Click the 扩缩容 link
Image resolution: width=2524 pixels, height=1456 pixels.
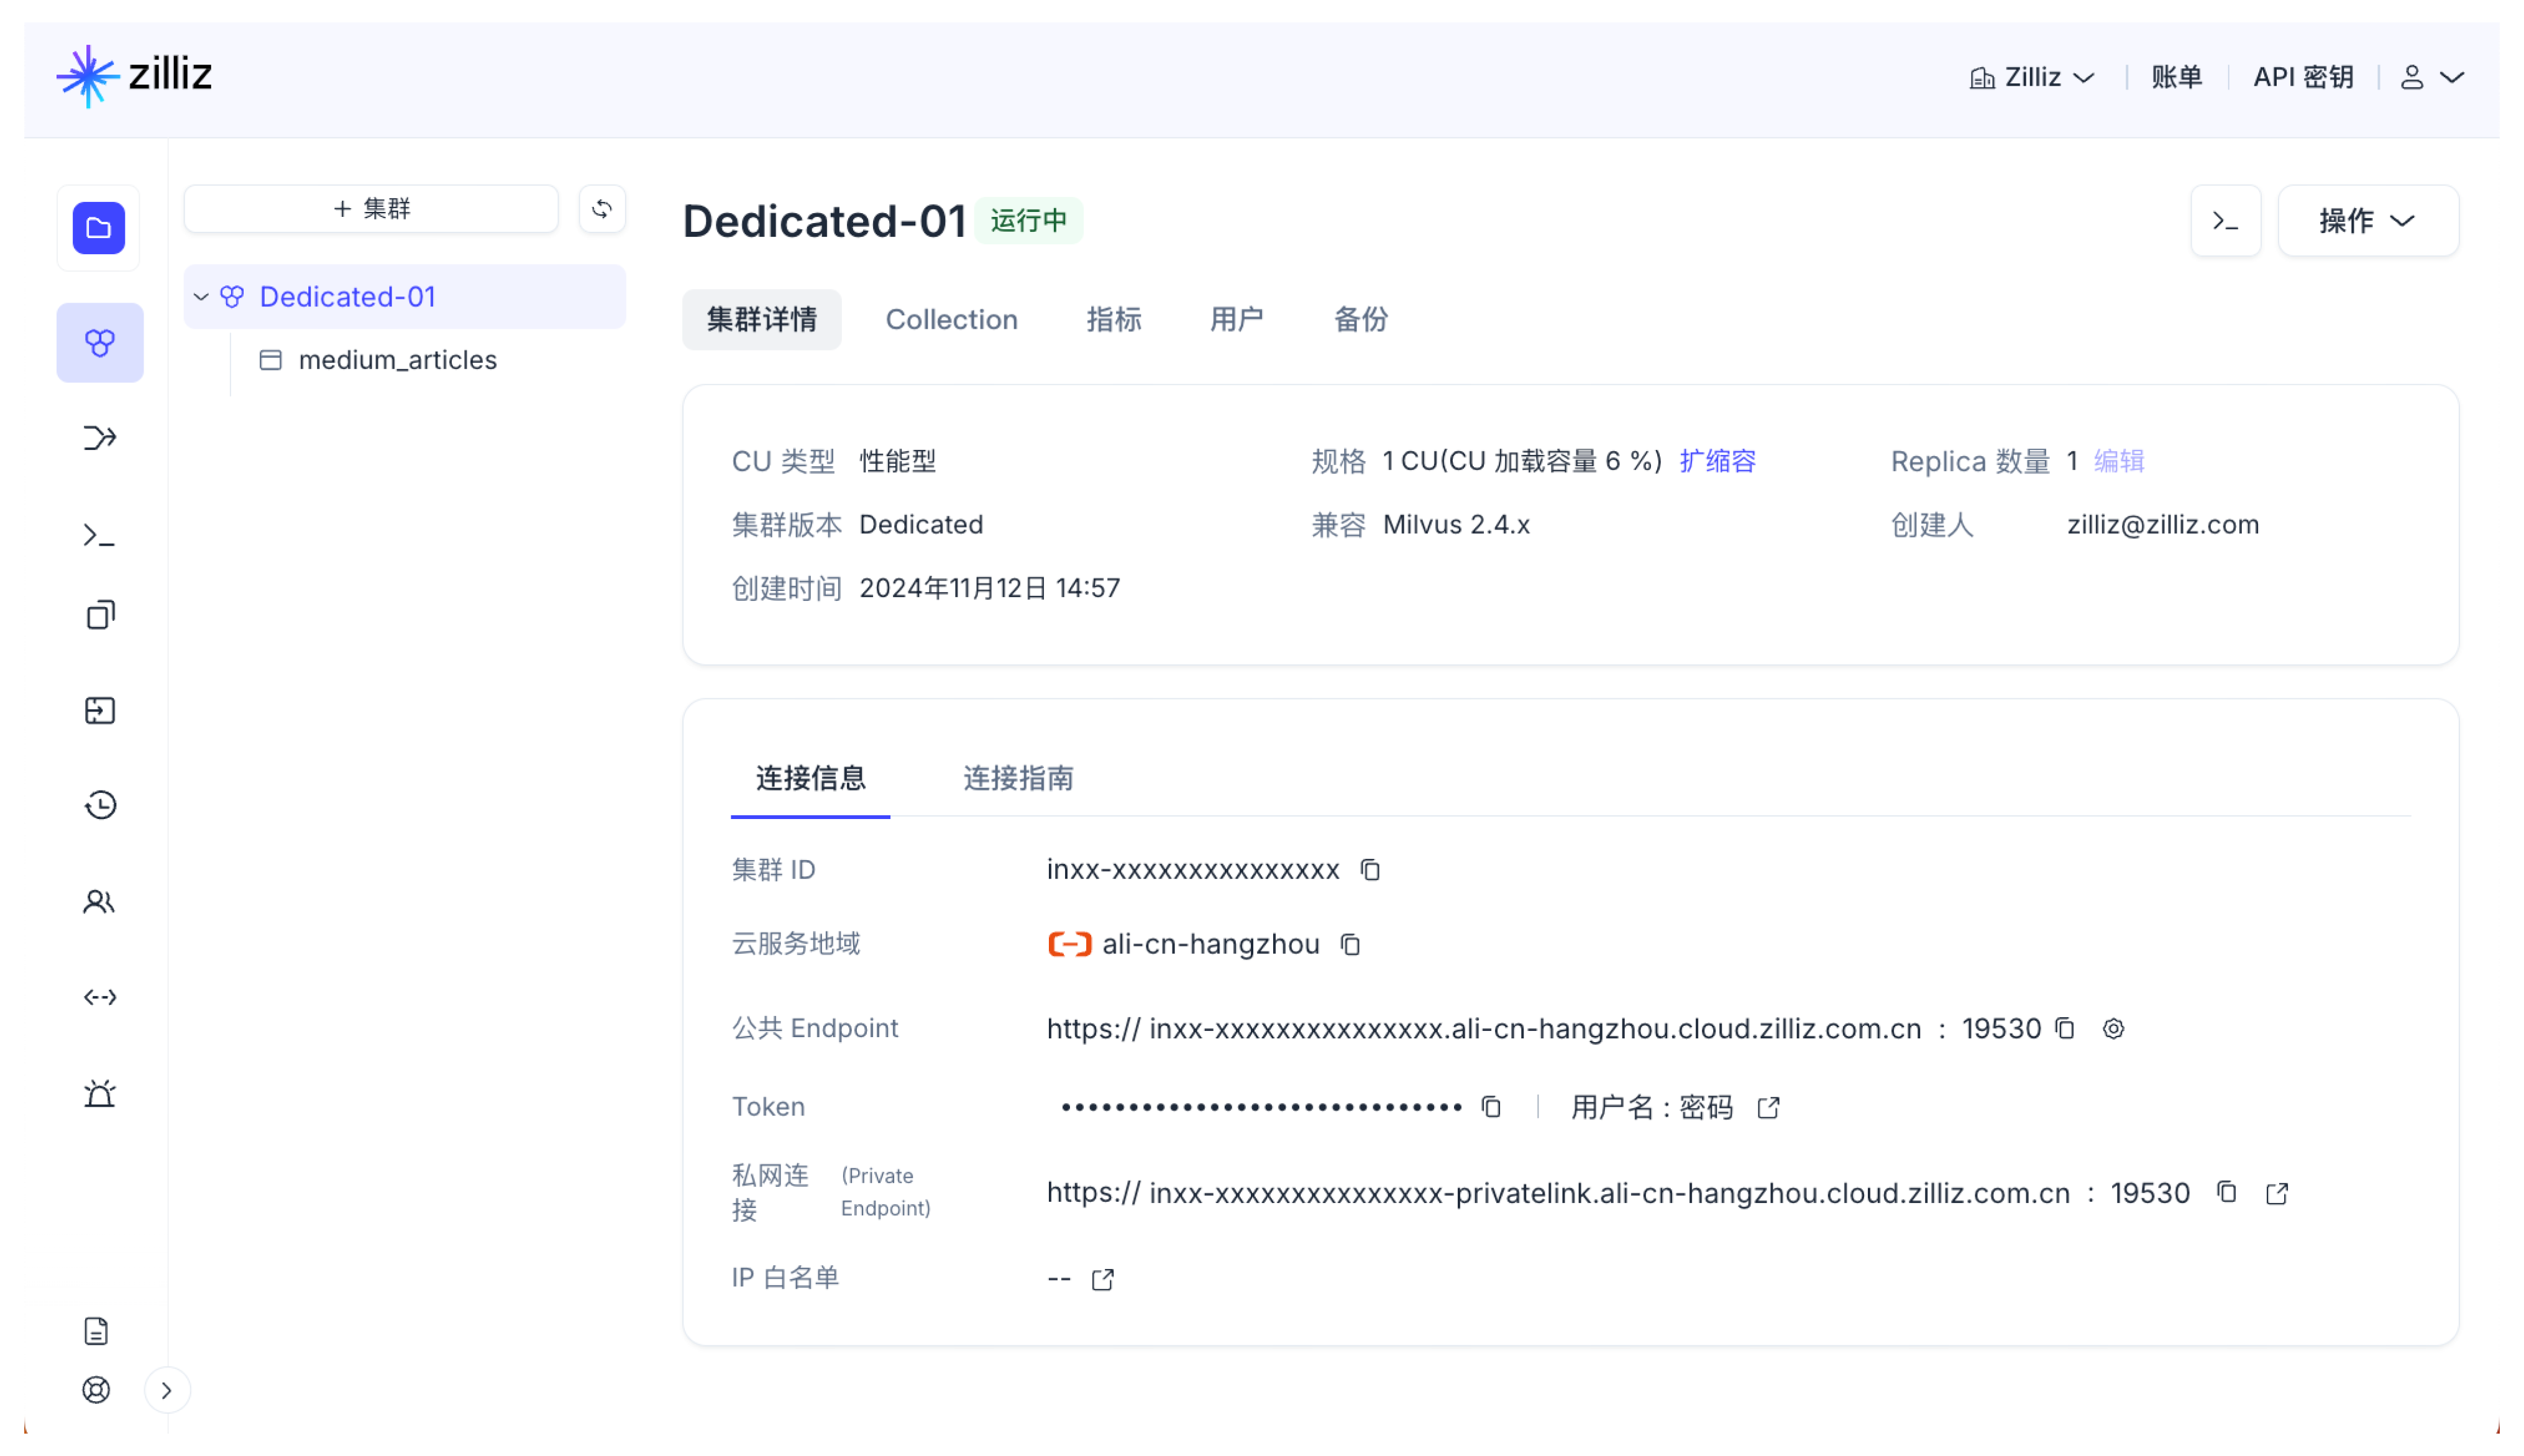tap(1717, 460)
